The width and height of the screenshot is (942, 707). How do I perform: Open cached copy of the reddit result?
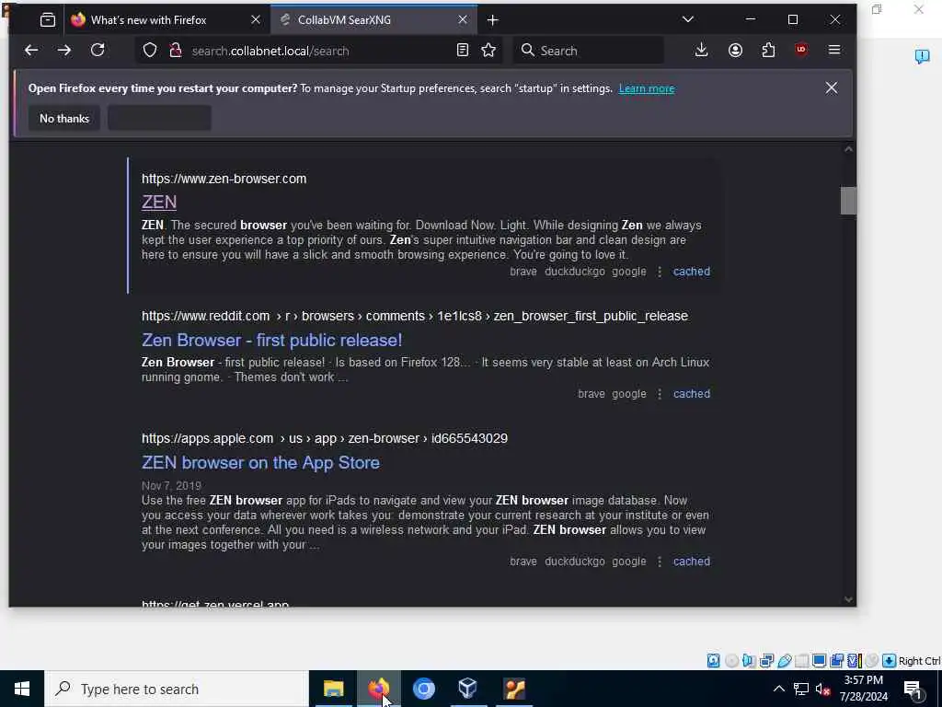(692, 394)
